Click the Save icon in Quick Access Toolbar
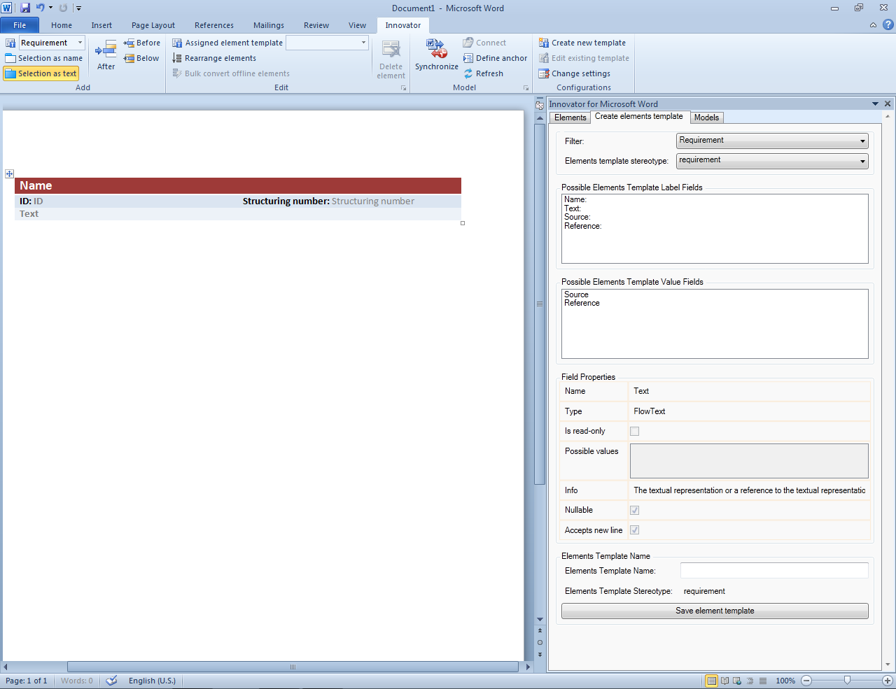The width and height of the screenshot is (896, 689). click(25, 8)
